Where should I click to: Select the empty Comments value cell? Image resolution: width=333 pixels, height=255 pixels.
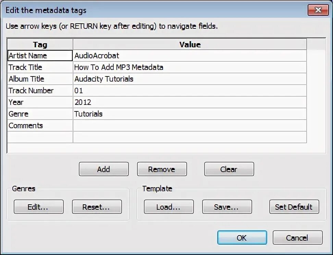coord(190,125)
